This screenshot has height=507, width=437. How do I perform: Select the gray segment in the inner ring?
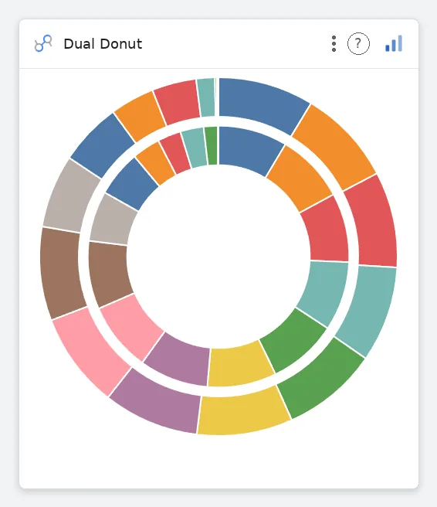tap(113, 219)
